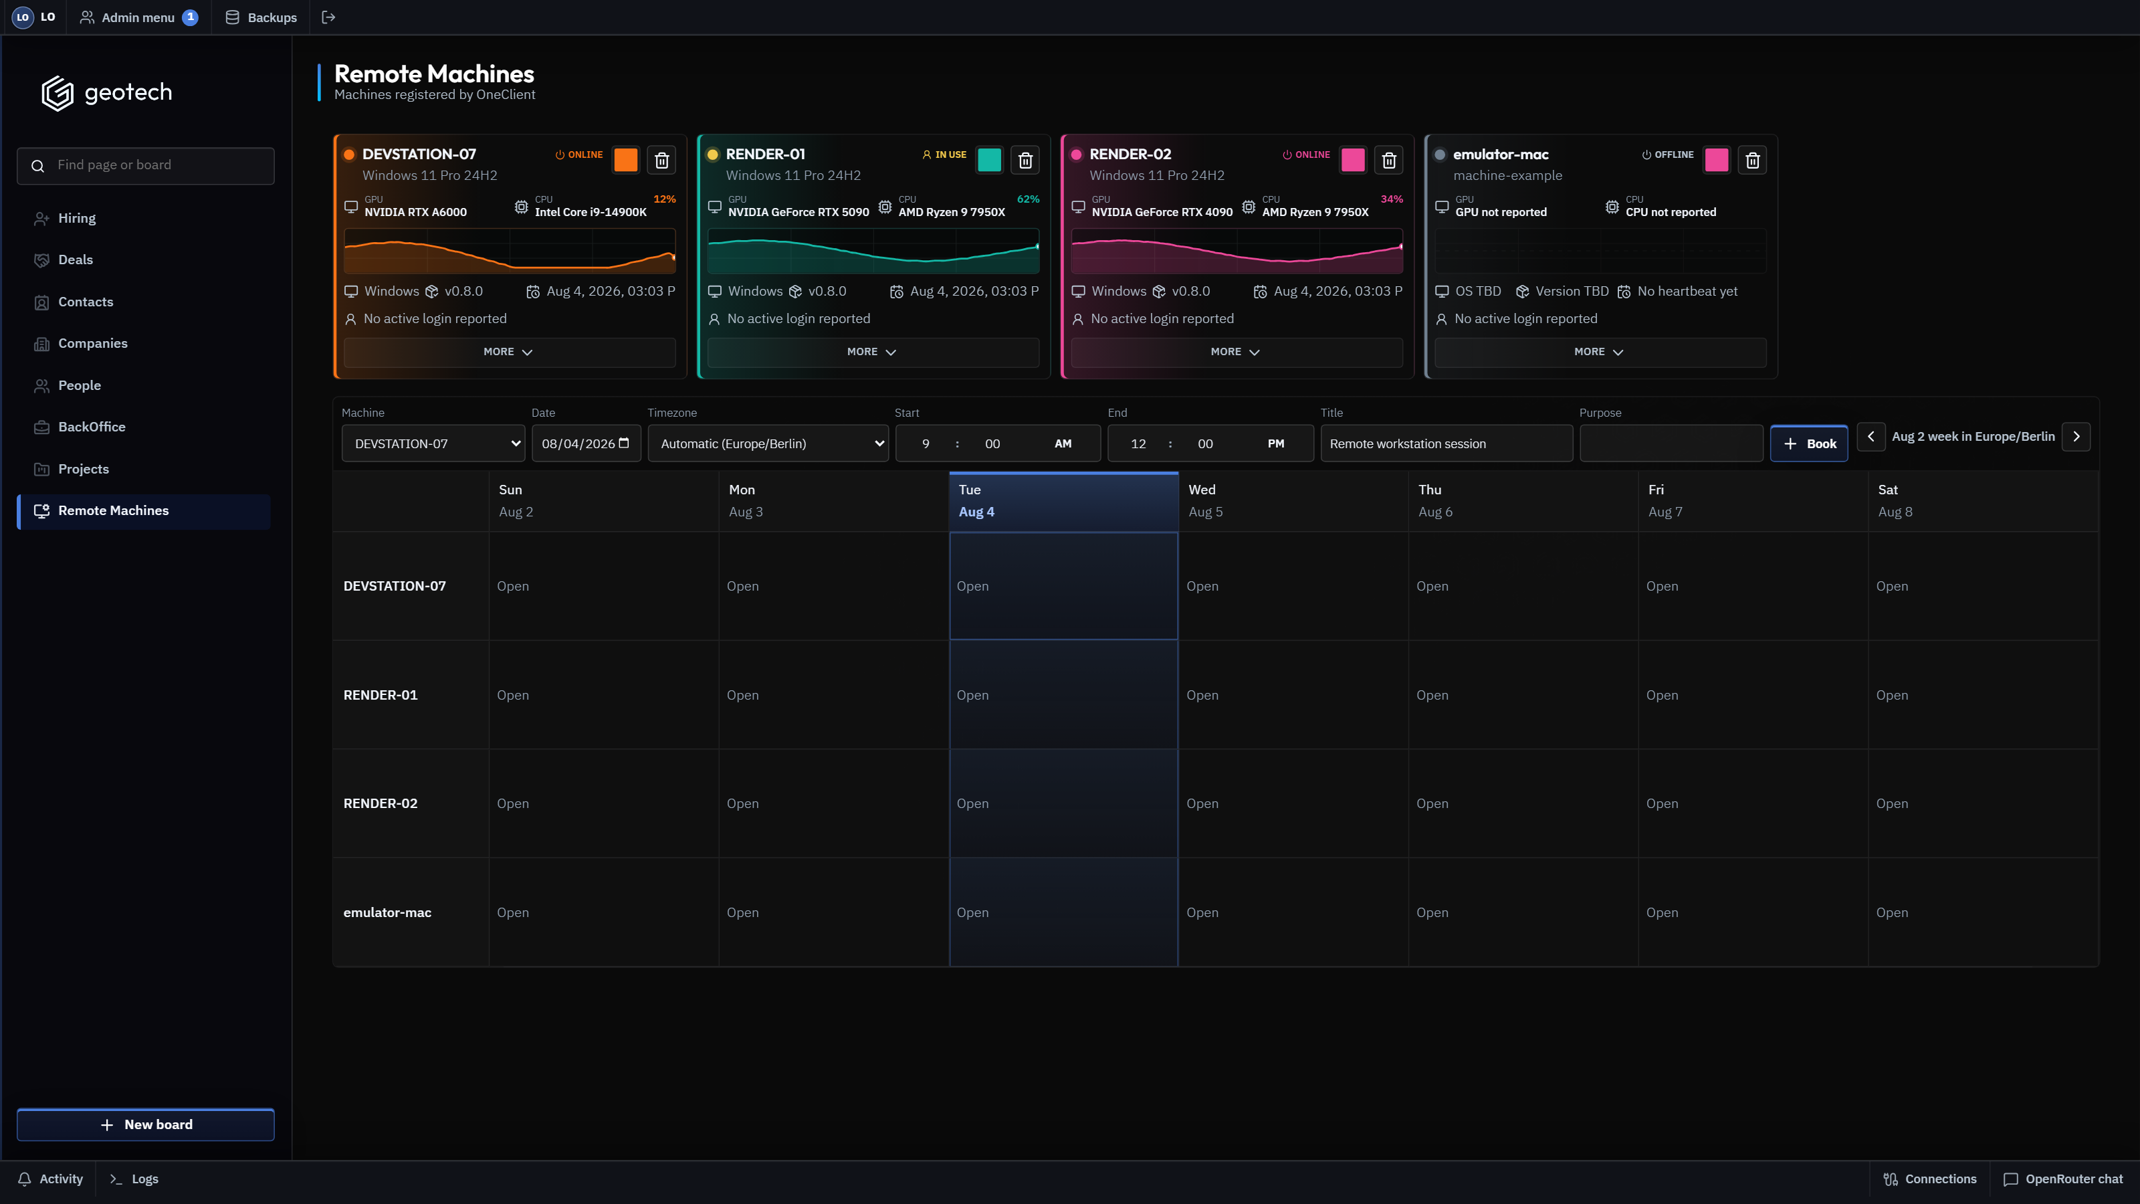
Task: Click the Book button
Action: (1810, 443)
